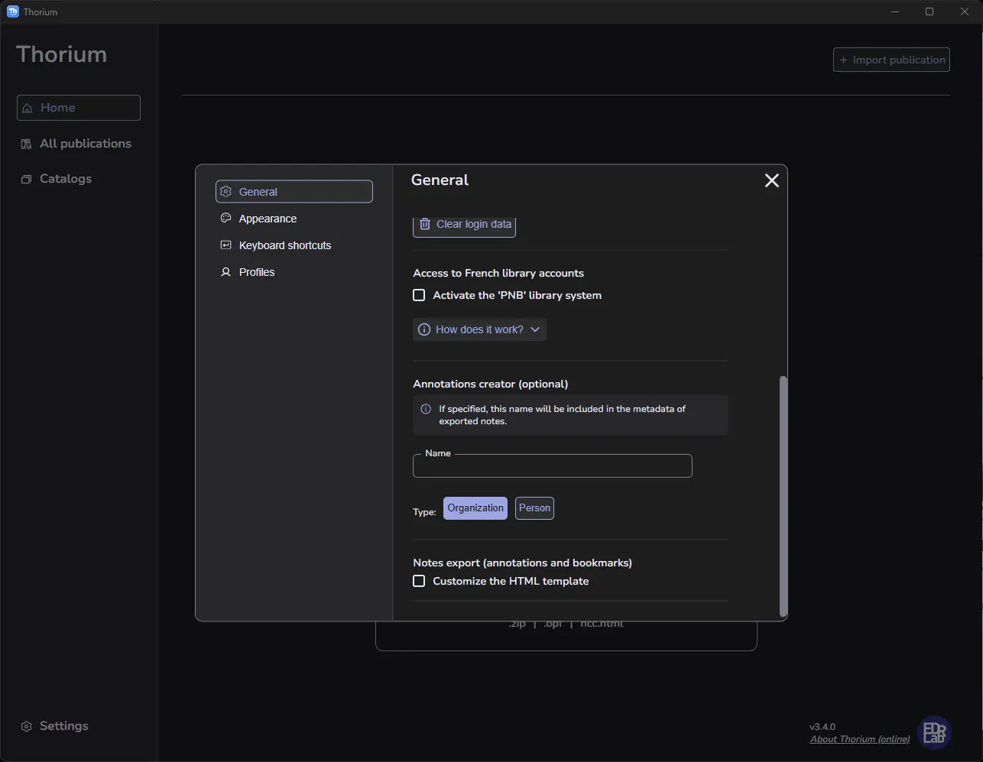Select the Organization creator type
Image resolution: width=983 pixels, height=762 pixels.
[x=475, y=508]
